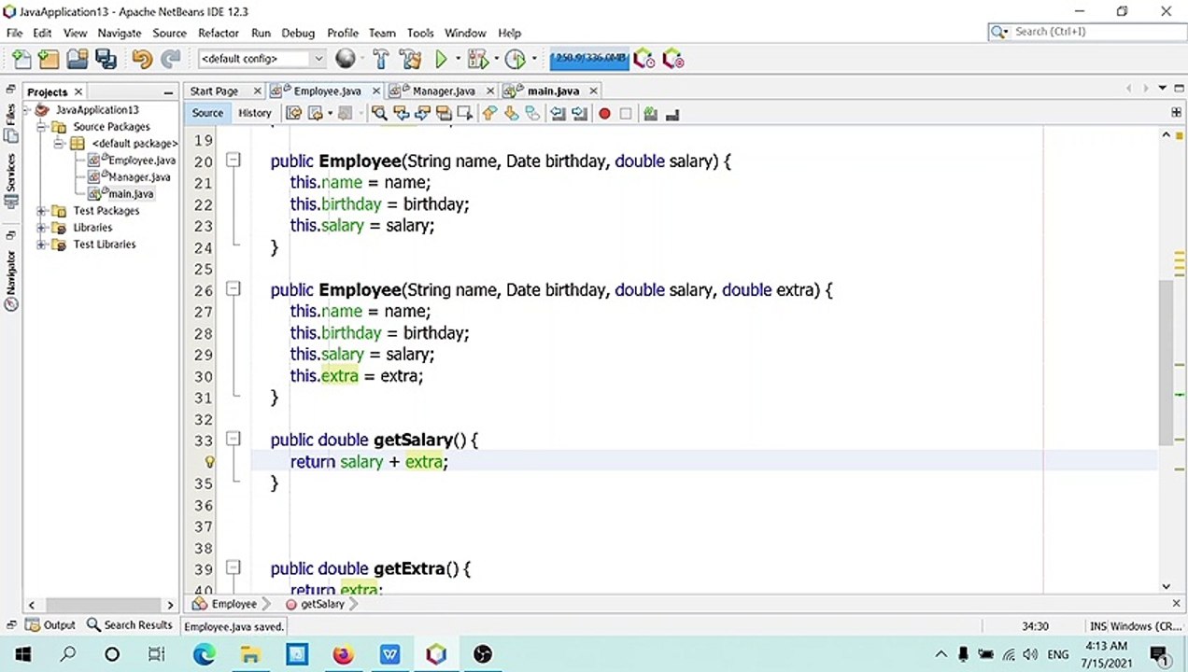
Task: Switch to the Start Page tab
Action: 214,91
